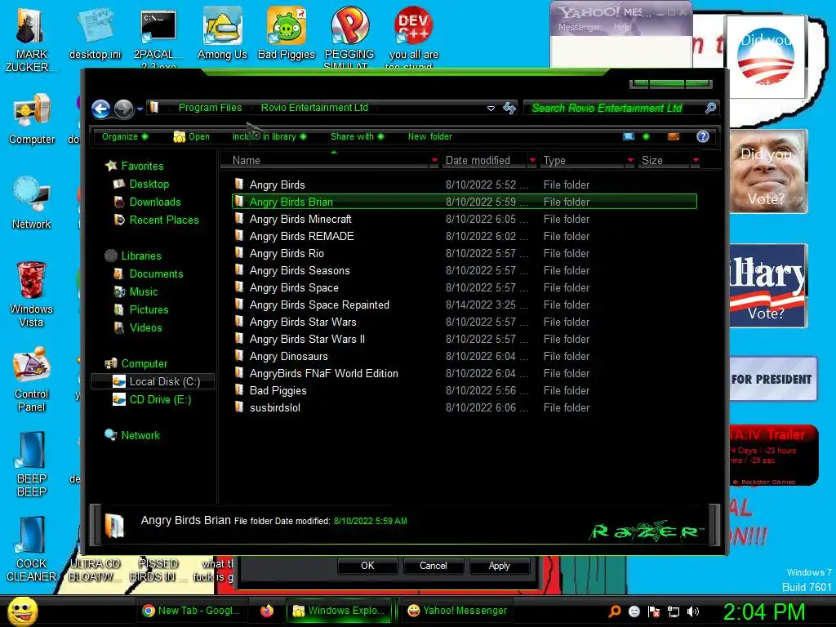Viewport: 836px width, 627px height.
Task: Select the susbirdslol folder
Action: click(465, 408)
